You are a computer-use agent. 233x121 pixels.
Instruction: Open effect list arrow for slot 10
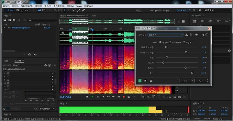[x=52, y=83]
